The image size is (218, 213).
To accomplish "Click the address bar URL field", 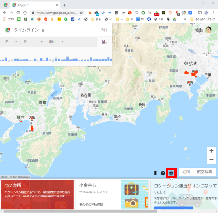I will (x=56, y=13).
